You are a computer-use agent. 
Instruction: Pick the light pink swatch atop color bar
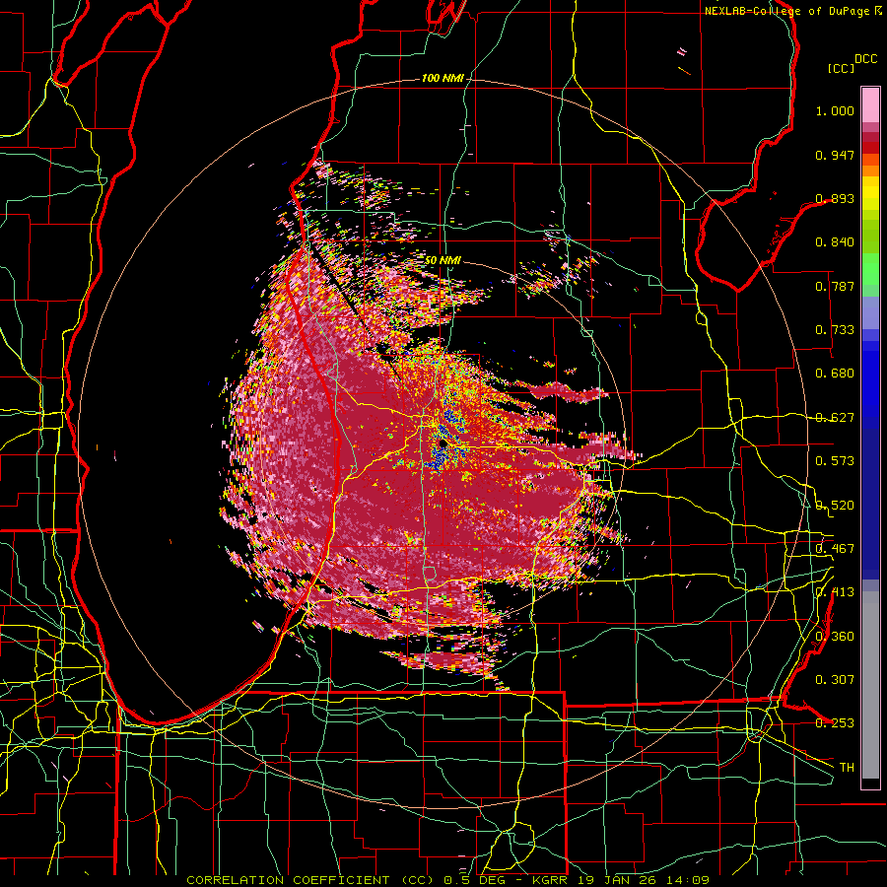[870, 104]
